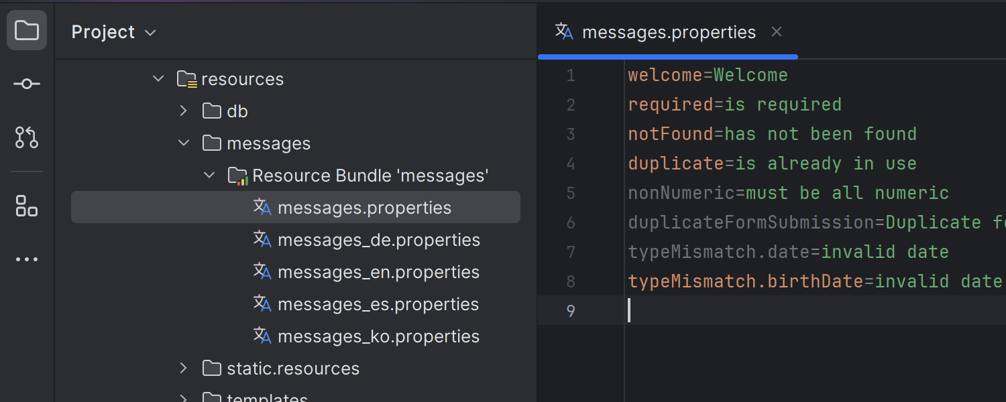Open the Project tool window icon

[x=27, y=29]
